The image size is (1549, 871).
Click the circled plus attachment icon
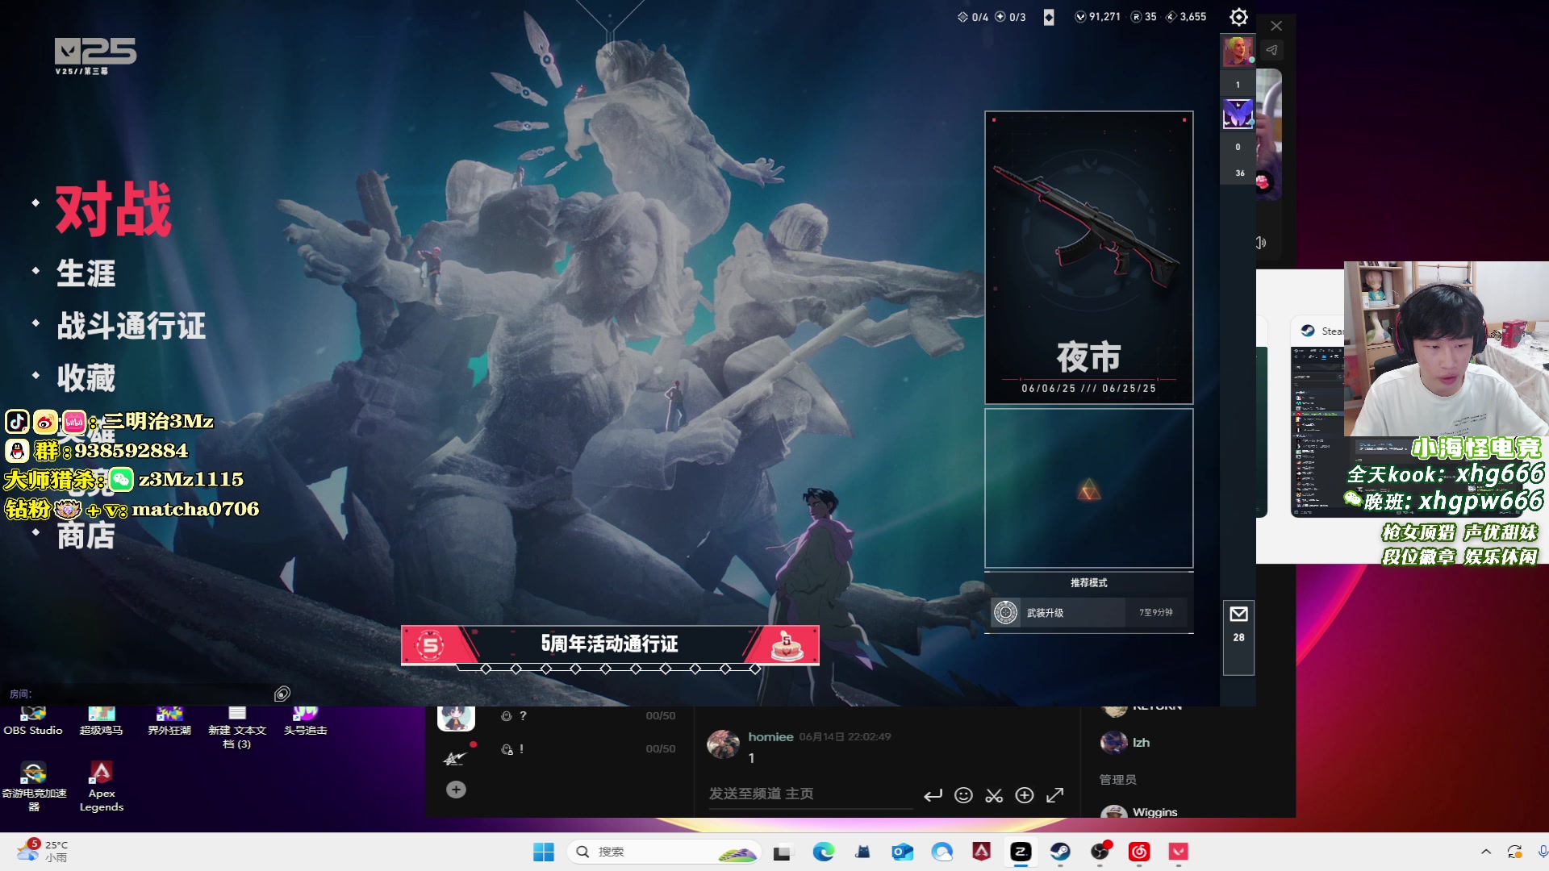tap(1025, 795)
